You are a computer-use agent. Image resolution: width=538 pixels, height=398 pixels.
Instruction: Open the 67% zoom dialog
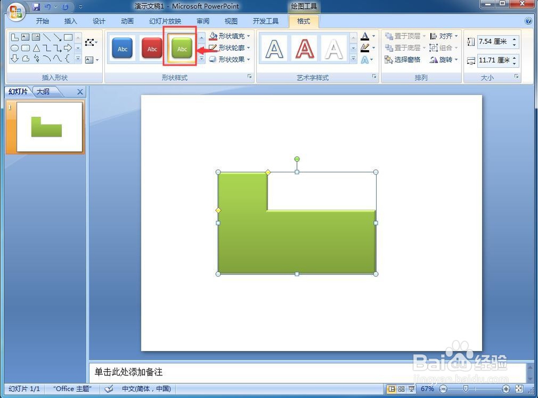point(427,389)
